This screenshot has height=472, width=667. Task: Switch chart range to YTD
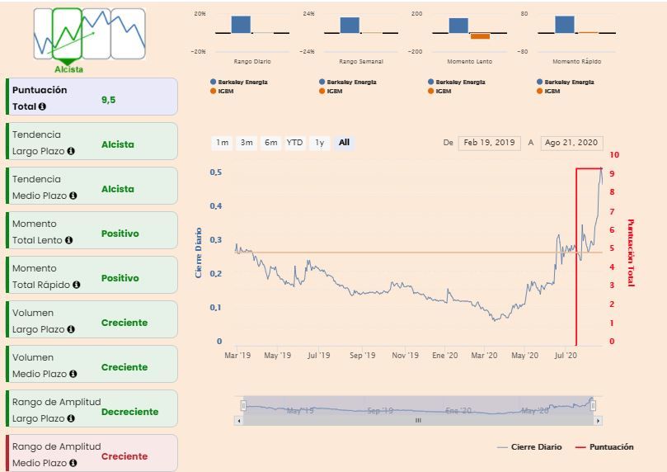coord(294,143)
